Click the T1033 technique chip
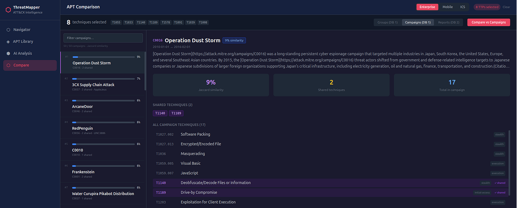This screenshot has width=522, height=208. pyautogui.click(x=128, y=22)
